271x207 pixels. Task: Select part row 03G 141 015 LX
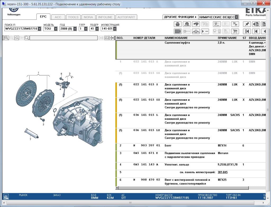[191, 136]
